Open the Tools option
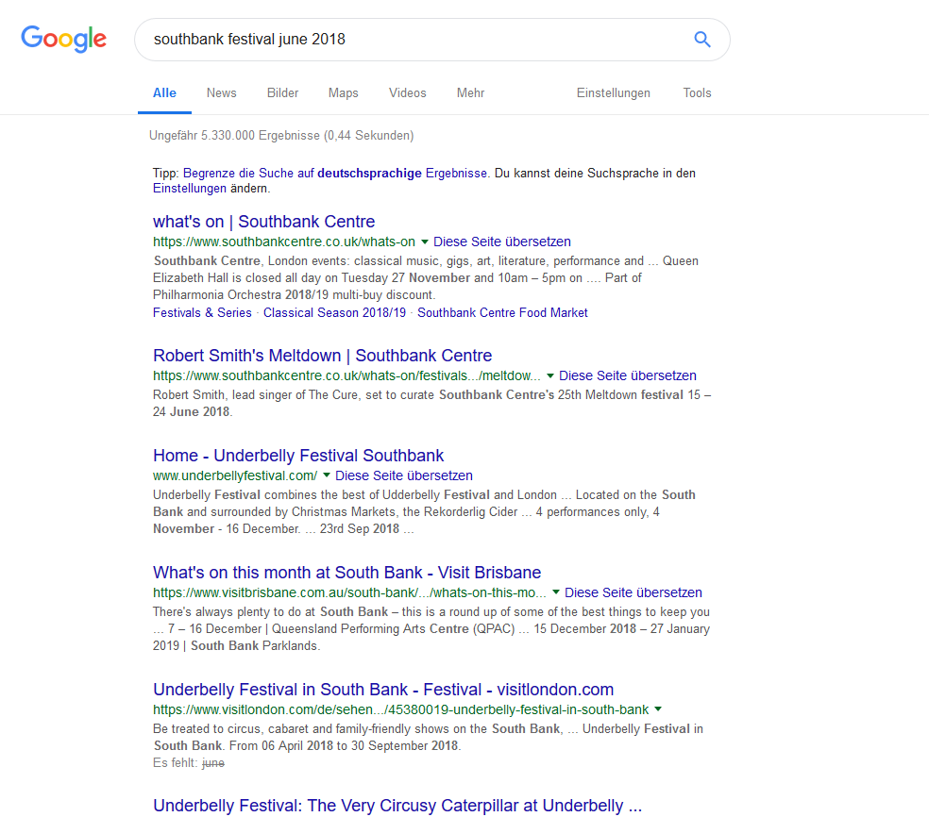 coord(697,93)
